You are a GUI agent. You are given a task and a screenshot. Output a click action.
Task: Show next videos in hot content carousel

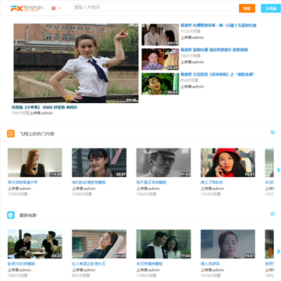[278, 170]
